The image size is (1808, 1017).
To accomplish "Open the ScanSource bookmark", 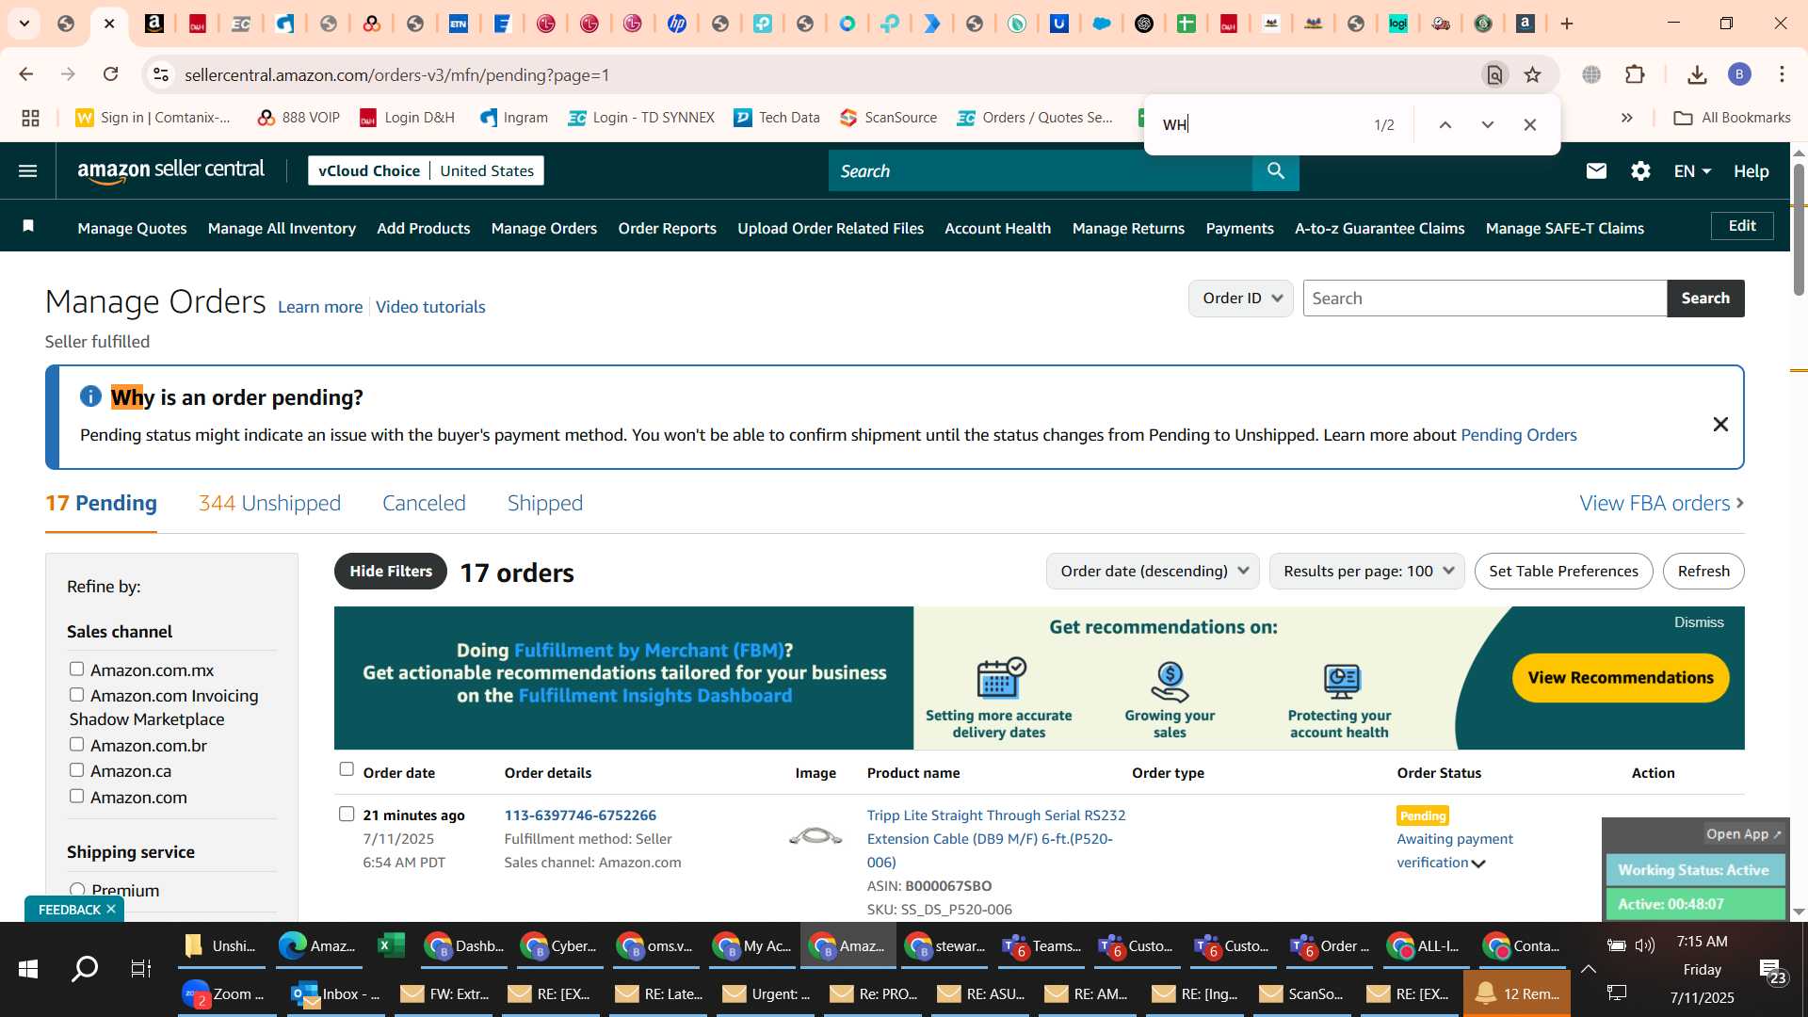I will pos(888,118).
